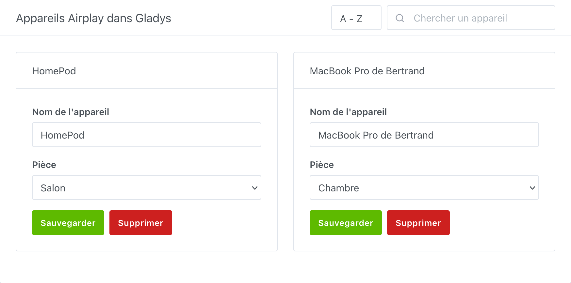Click the Chercher un appareil search field

tap(470, 18)
